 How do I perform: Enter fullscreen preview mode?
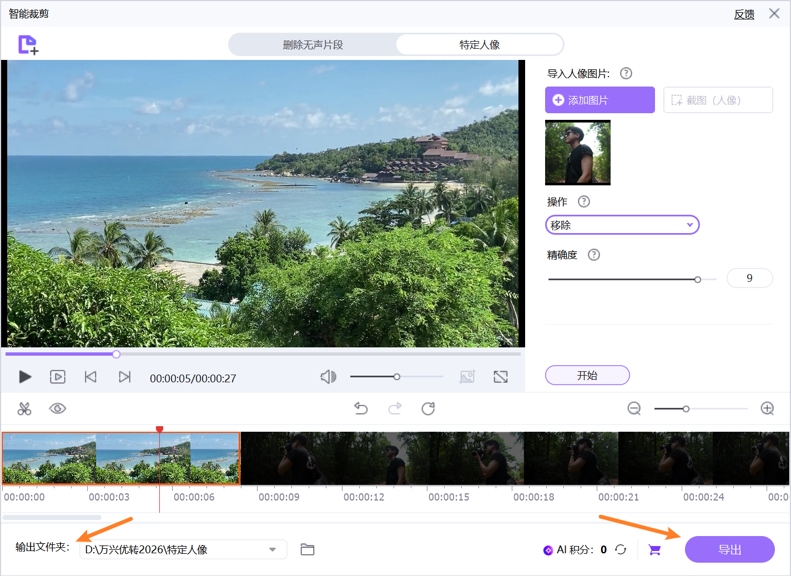pyautogui.click(x=500, y=377)
